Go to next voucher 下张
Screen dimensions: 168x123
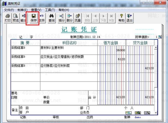(x=103, y=18)
